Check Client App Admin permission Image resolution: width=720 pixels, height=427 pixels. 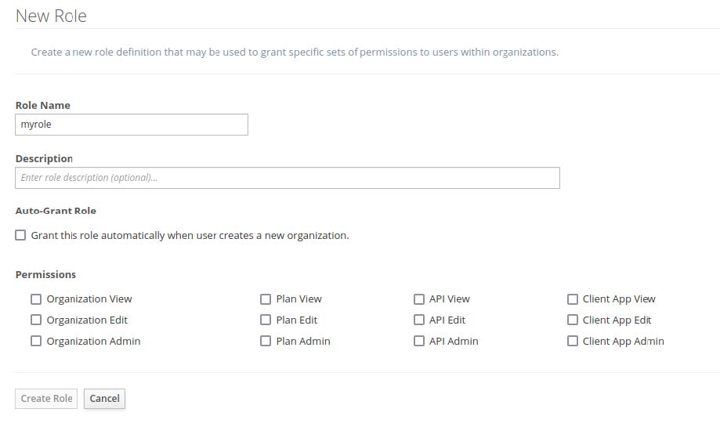point(573,342)
